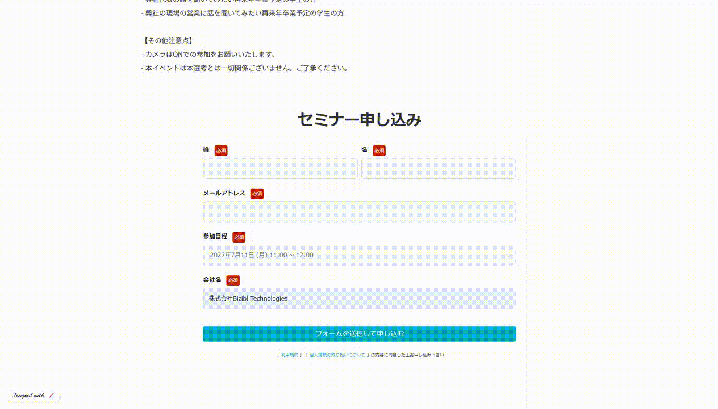The height and width of the screenshot is (409, 718).
Task: Click the 会社名 field containing 株式会社Bizibl Technologies
Action: point(359,299)
